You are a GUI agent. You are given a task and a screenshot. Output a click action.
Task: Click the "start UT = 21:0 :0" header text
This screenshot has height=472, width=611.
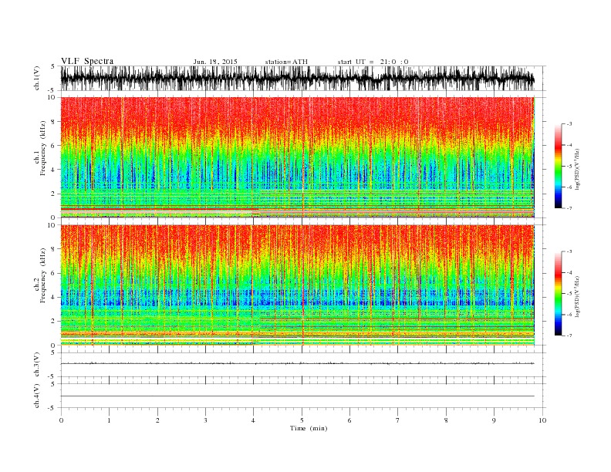pyautogui.click(x=373, y=62)
